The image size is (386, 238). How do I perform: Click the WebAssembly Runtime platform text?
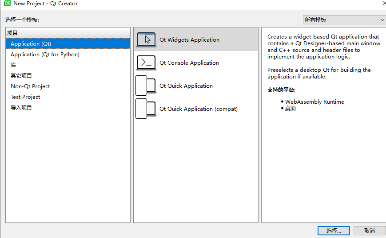tap(314, 101)
